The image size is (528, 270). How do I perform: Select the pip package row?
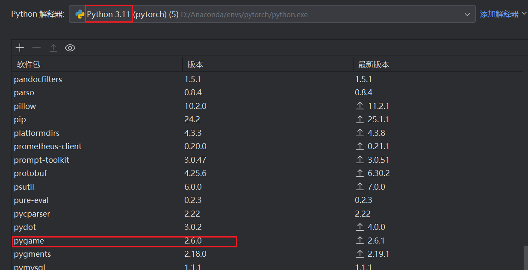click(x=267, y=120)
